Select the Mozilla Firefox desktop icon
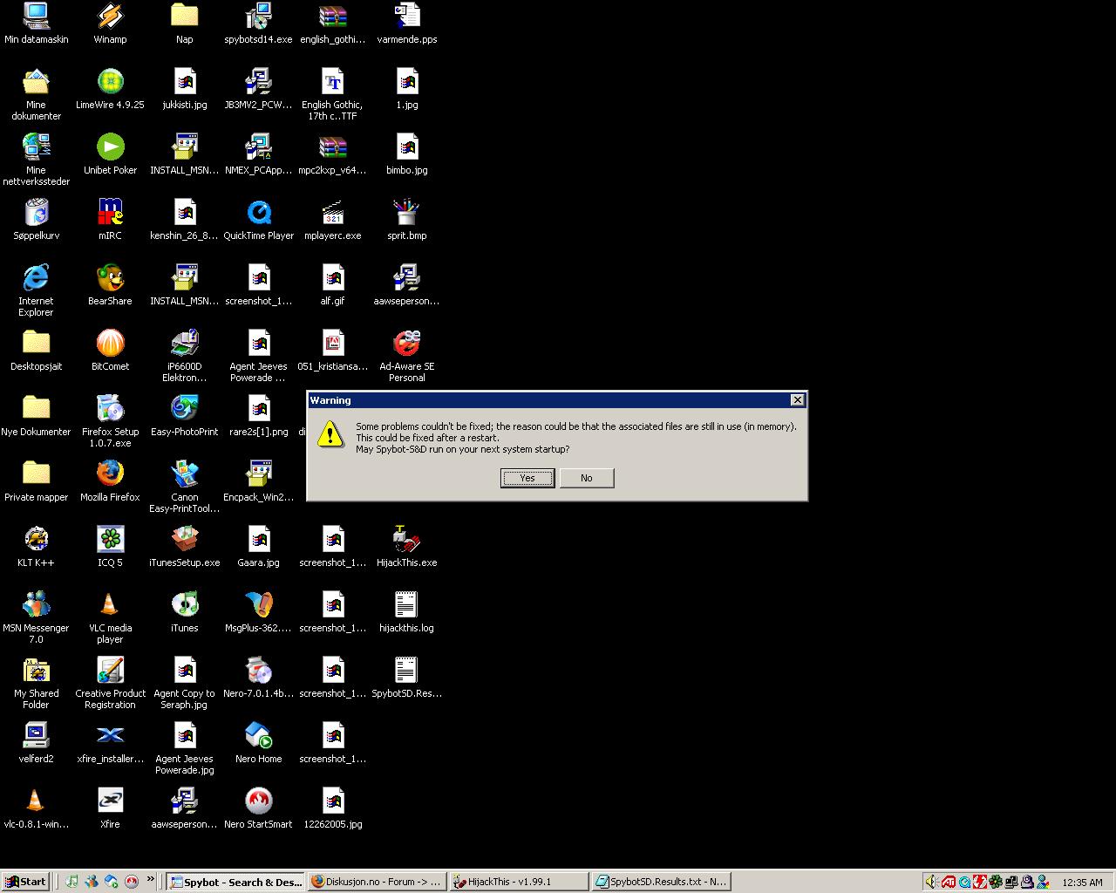This screenshot has width=1116, height=893. click(x=110, y=481)
